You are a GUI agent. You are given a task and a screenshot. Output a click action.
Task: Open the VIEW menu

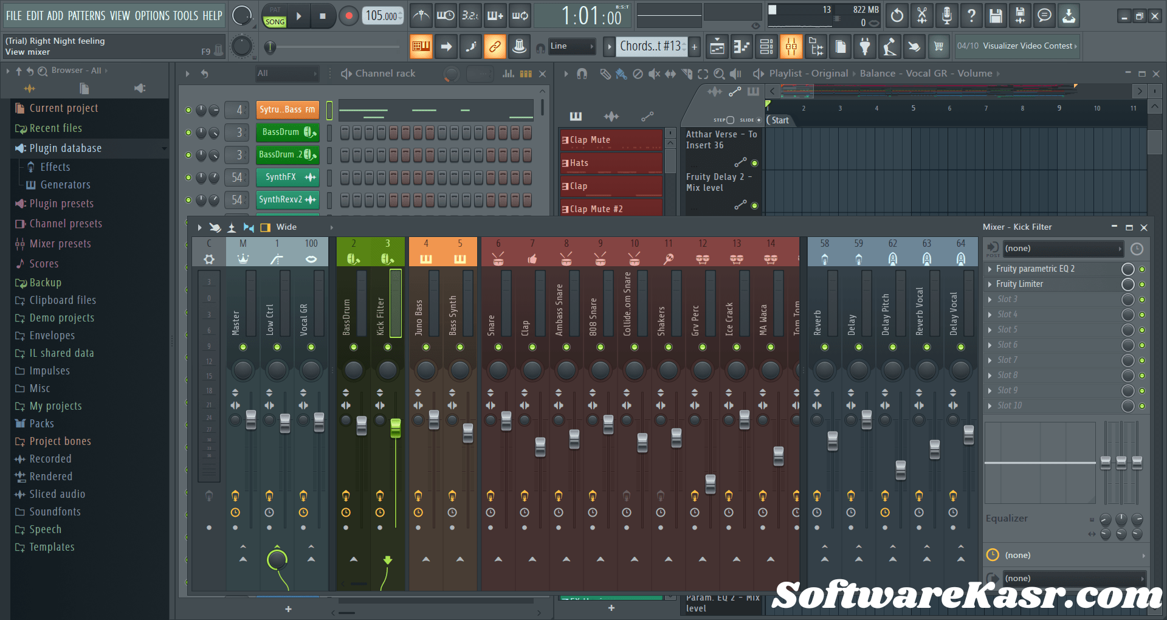(120, 16)
